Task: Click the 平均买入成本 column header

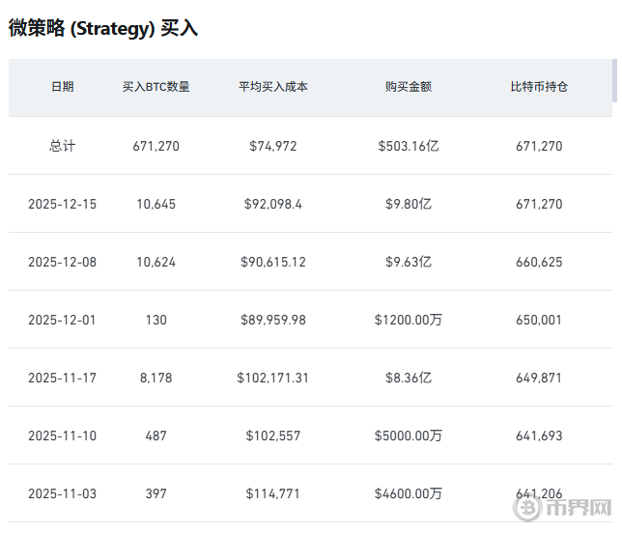Action: pyautogui.click(x=272, y=87)
